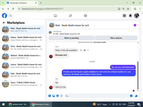Open the Niah conversation in the list
Image resolution: width=143 pixels, height=107 pixels.
coord(23,30)
